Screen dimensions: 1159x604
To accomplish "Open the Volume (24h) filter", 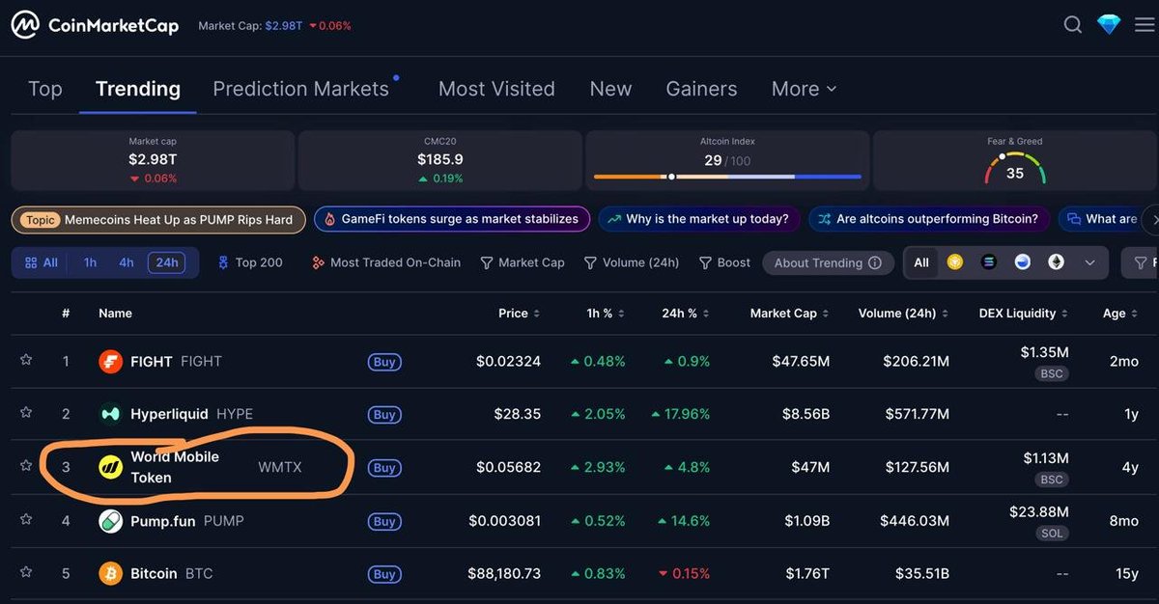I will click(x=632, y=262).
